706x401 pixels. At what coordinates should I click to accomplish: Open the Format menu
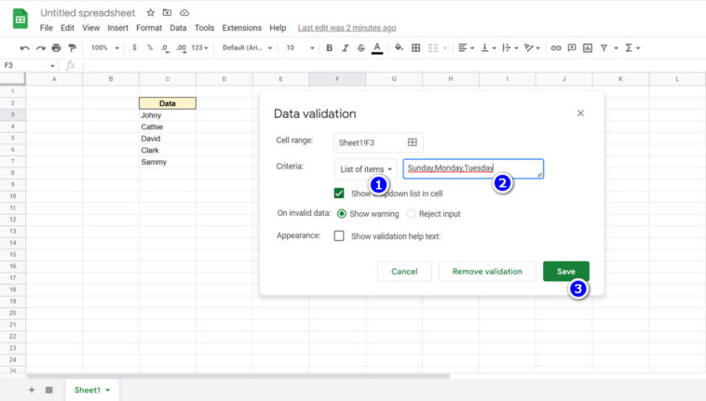[148, 28]
